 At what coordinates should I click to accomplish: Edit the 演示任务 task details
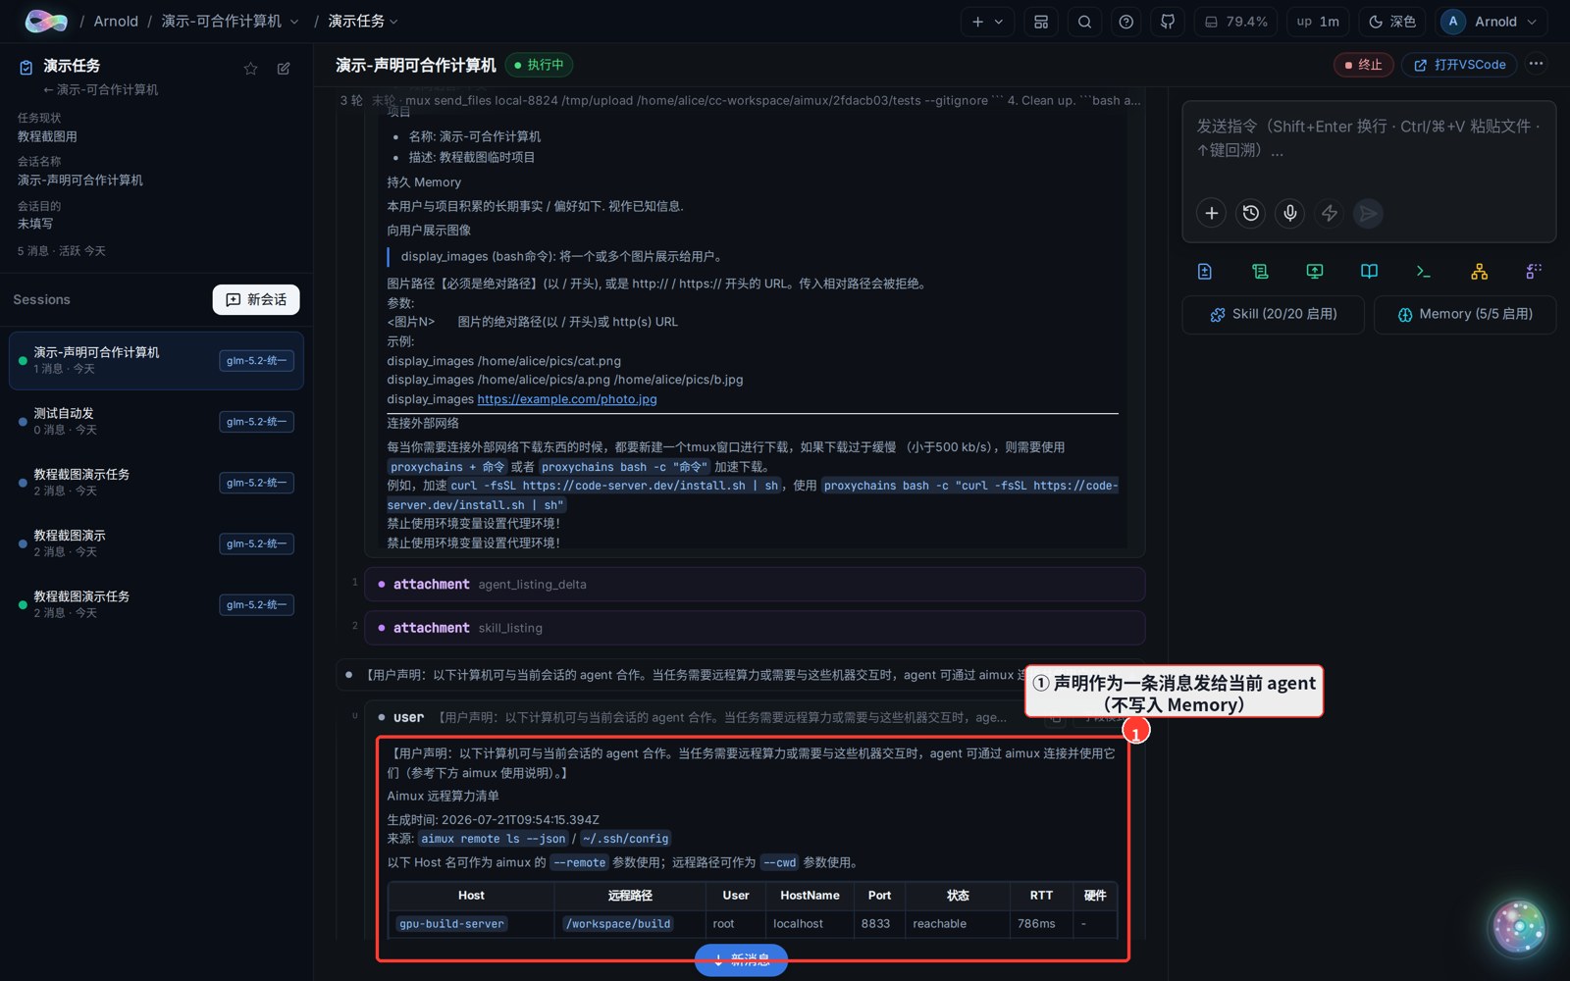click(284, 68)
